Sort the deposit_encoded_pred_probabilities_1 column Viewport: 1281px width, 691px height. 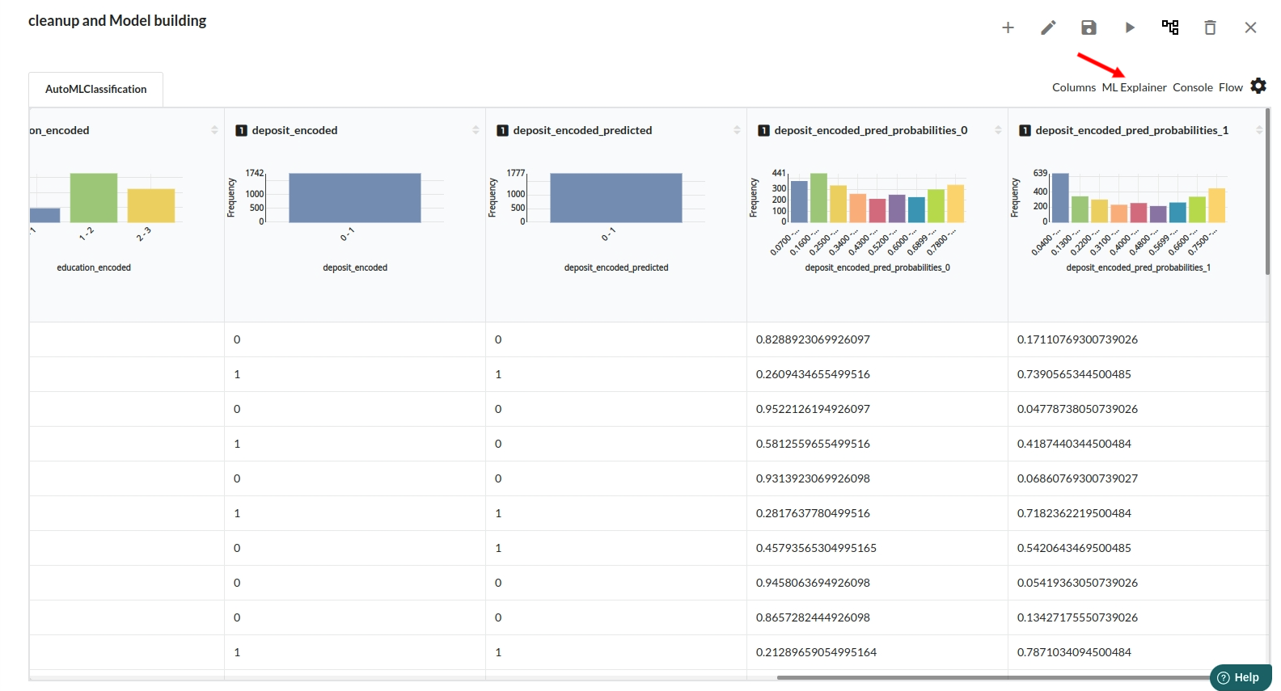click(x=1259, y=130)
